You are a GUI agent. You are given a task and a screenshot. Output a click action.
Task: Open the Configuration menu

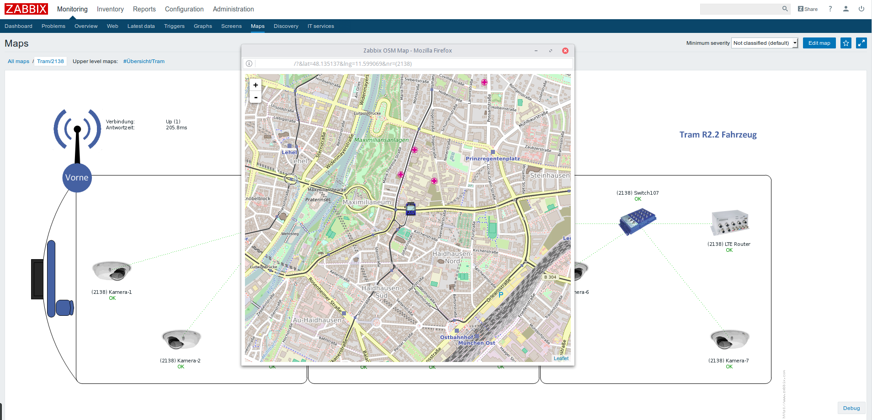[x=184, y=9]
